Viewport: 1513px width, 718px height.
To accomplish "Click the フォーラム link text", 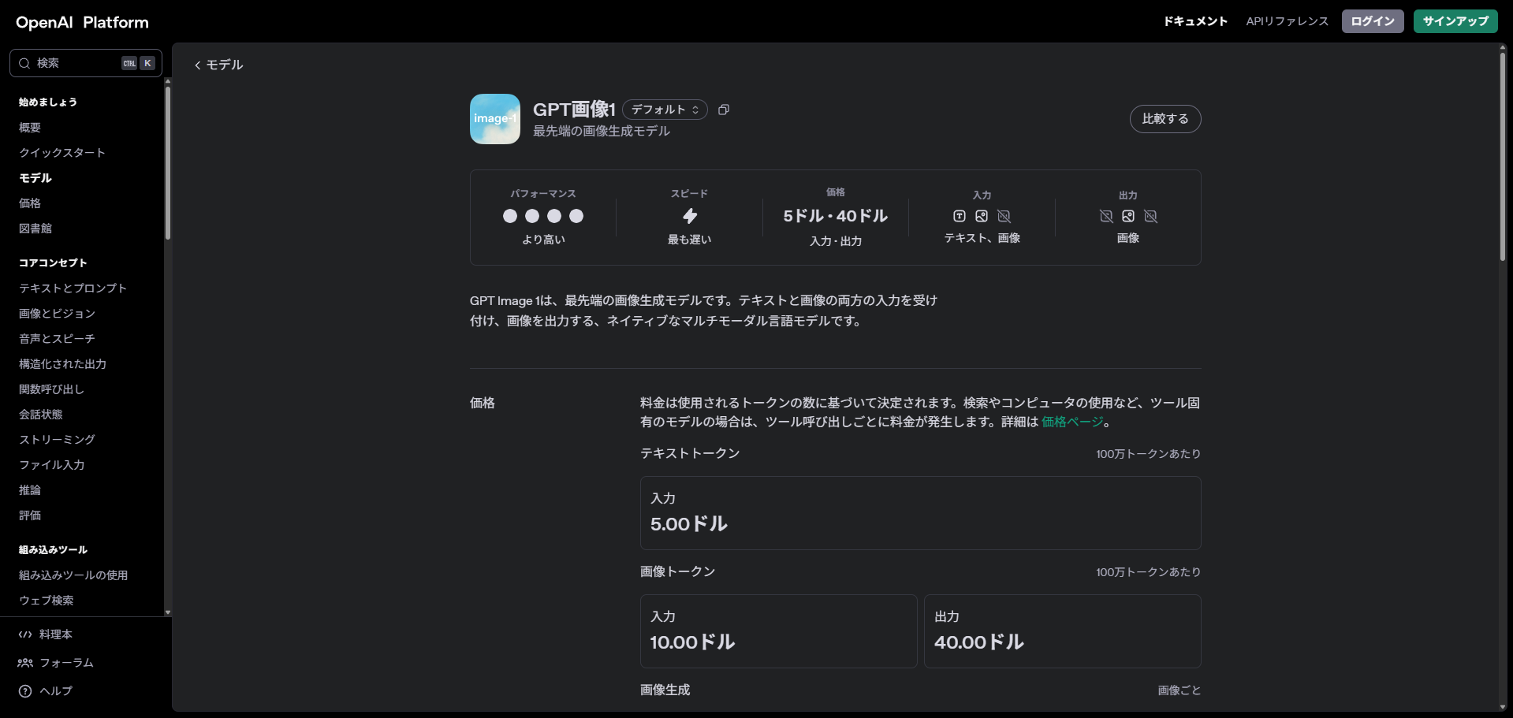I will tap(66, 663).
